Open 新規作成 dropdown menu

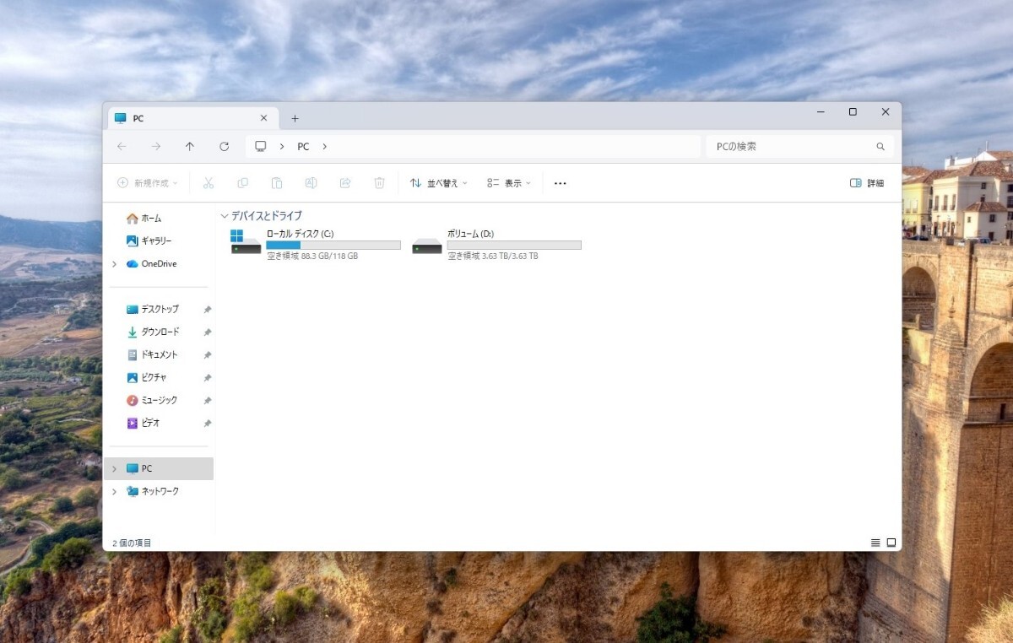(x=148, y=183)
